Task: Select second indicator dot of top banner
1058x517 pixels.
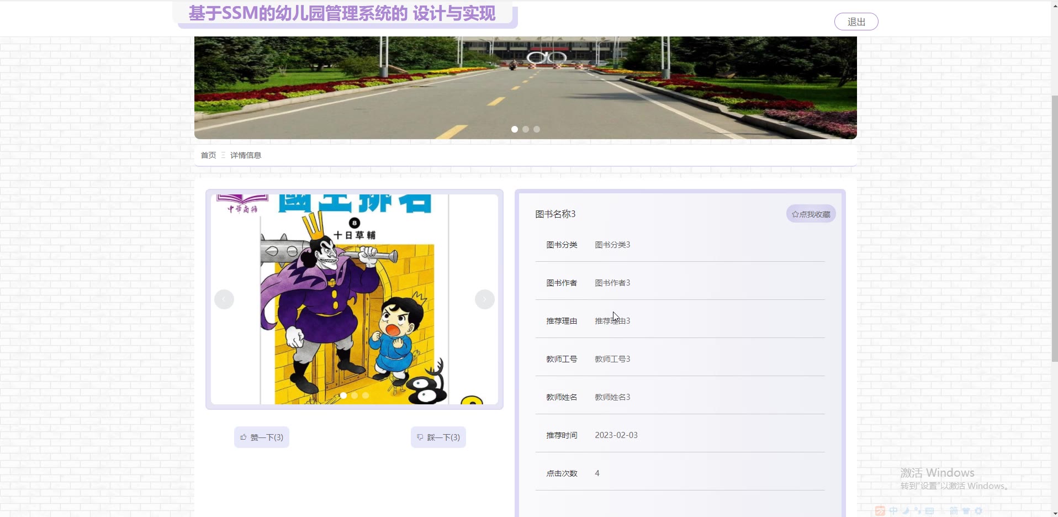Action: coord(526,129)
